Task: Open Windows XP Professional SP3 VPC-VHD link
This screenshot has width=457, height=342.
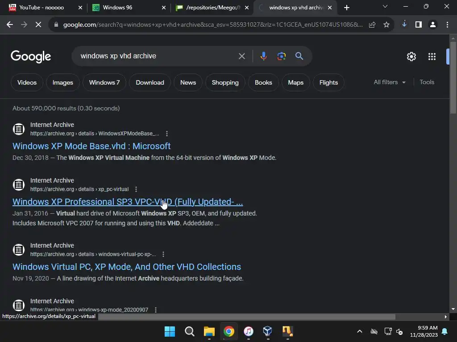Action: (128, 202)
